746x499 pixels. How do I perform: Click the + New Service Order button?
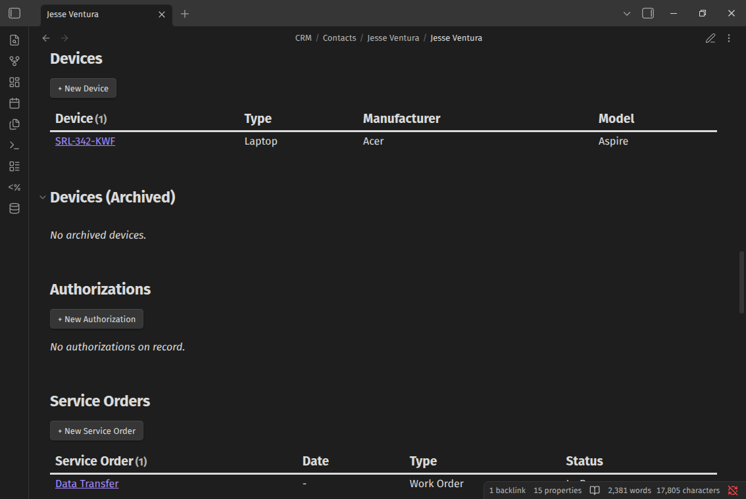point(97,431)
